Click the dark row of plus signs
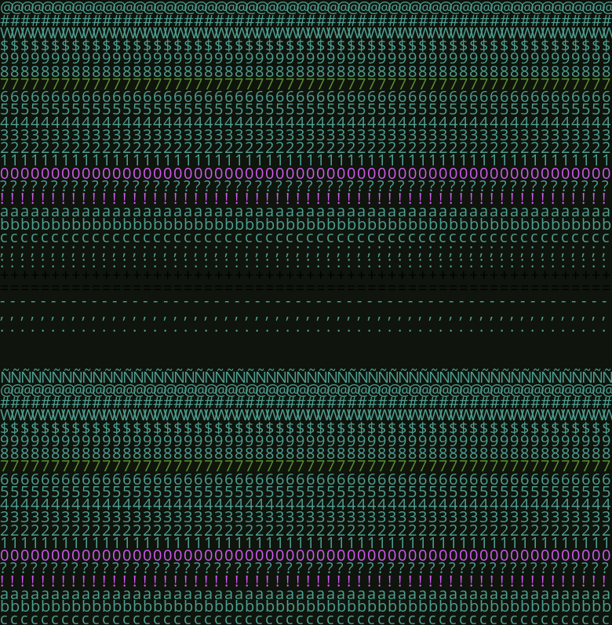The image size is (612, 625). [306, 274]
